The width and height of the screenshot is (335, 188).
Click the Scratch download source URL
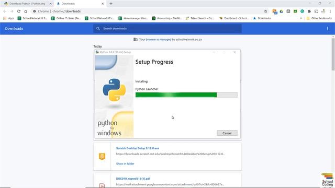tap(170, 154)
